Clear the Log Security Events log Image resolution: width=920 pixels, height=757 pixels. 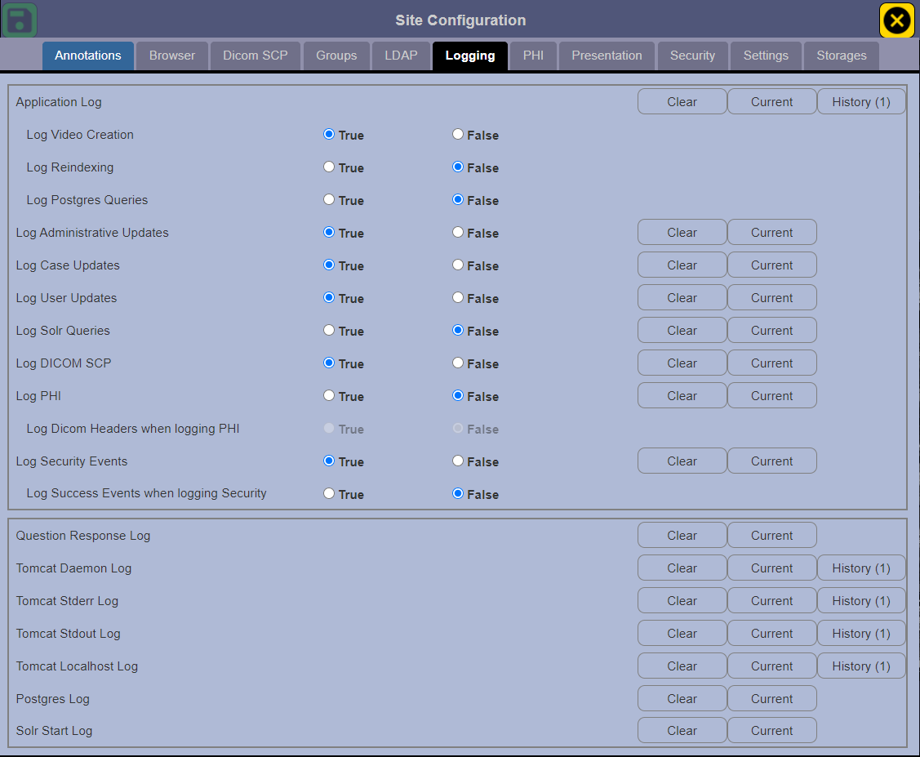pos(682,461)
